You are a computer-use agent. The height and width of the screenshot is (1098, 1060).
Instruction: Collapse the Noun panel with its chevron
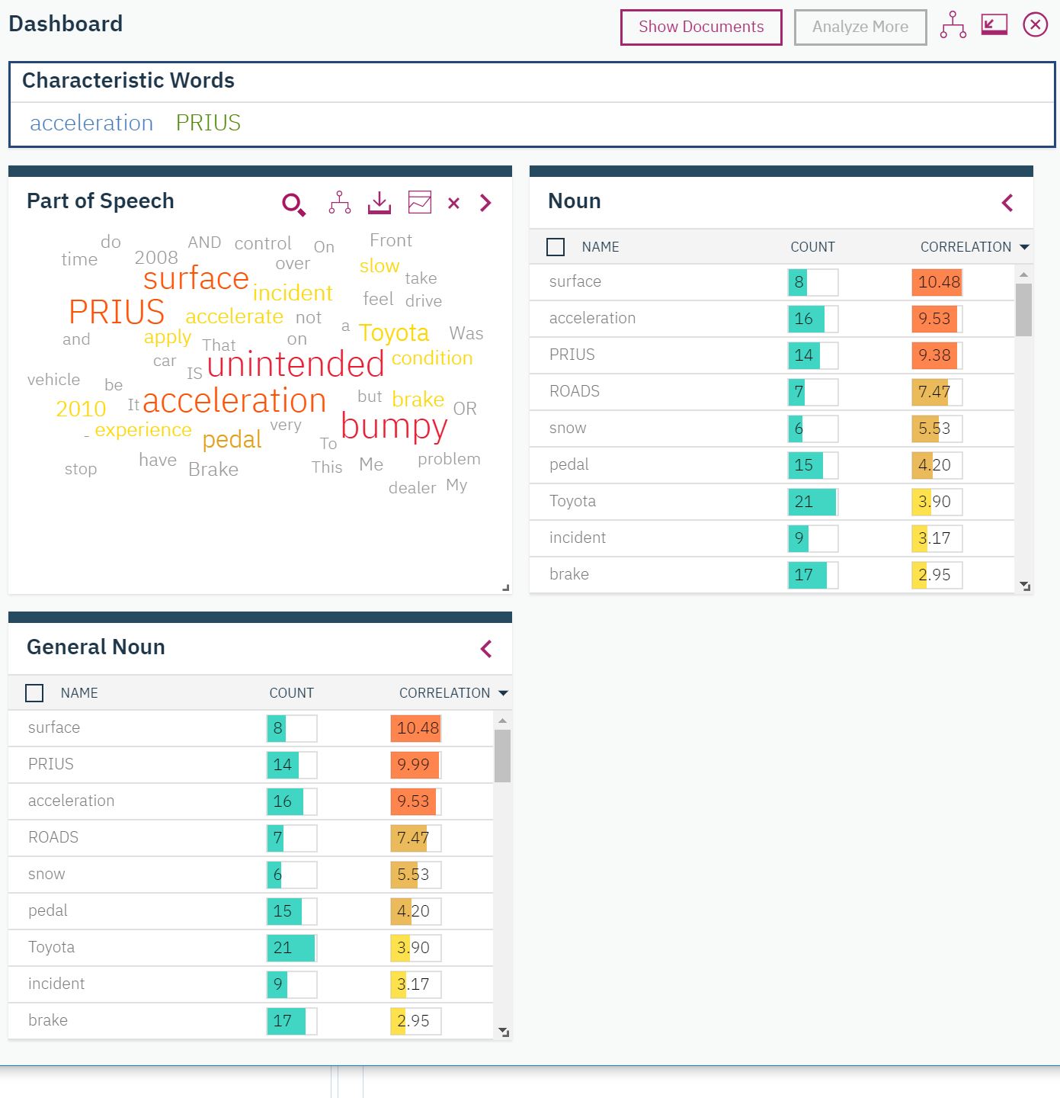(x=1007, y=204)
